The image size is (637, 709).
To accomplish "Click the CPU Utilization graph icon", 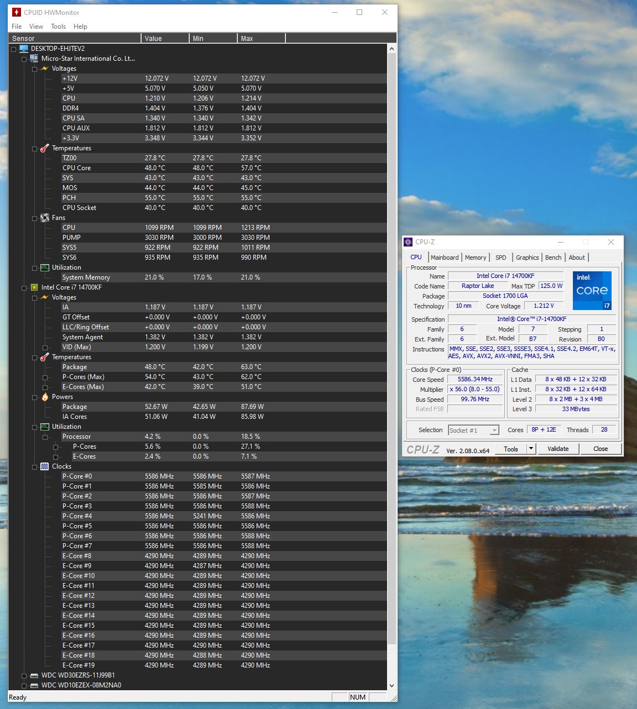I will tap(45, 427).
